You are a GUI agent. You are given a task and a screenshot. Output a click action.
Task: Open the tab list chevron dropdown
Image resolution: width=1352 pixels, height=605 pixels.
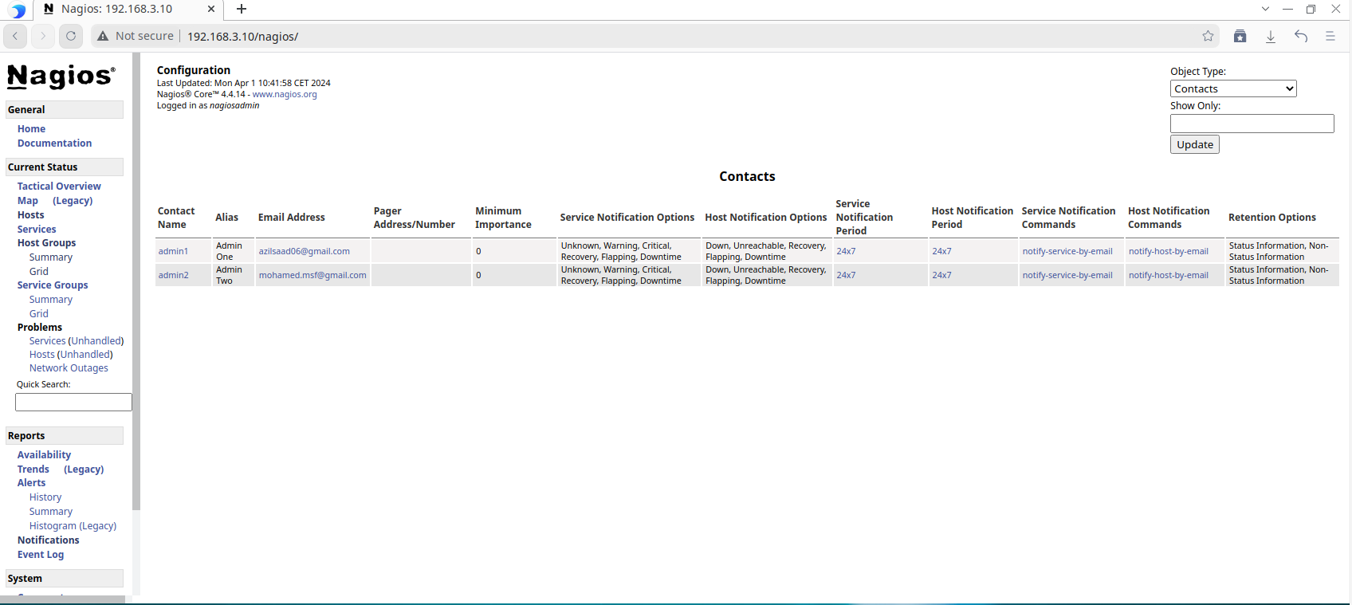click(x=1265, y=9)
